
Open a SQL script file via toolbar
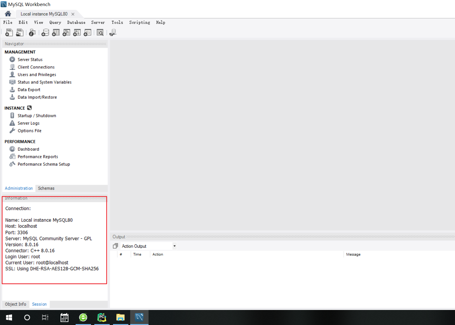point(20,32)
